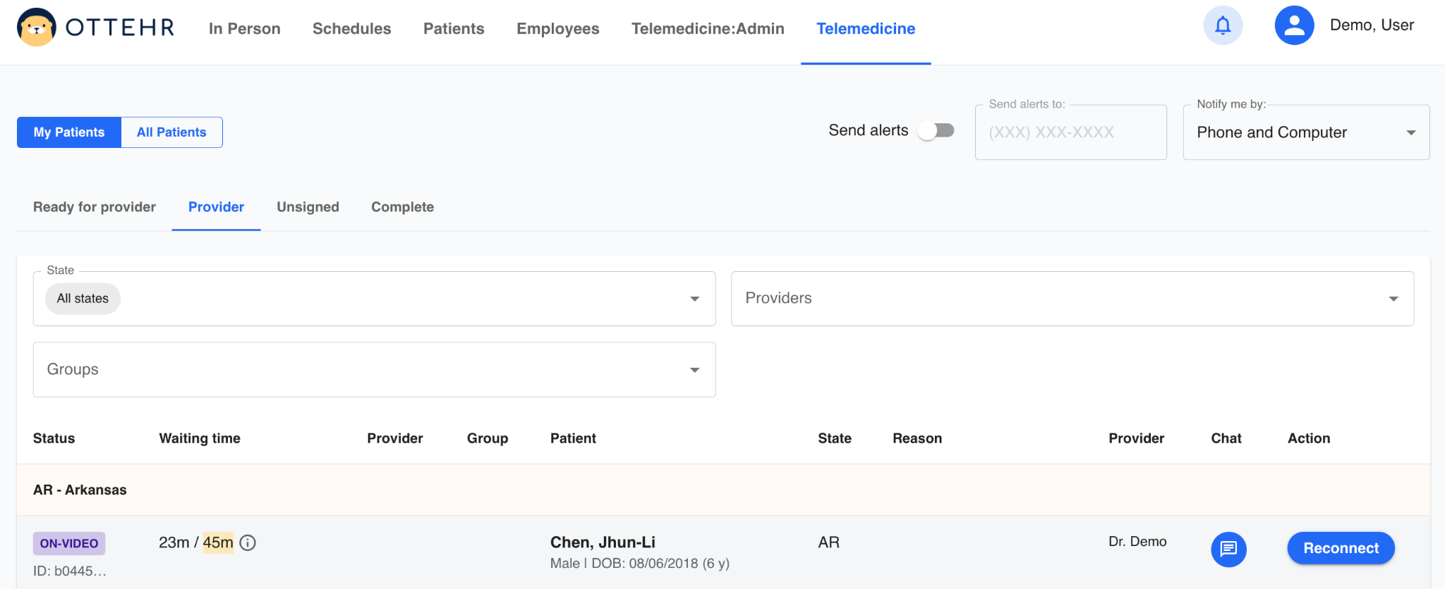The image size is (1445, 589).
Task: Switch to the Unsigned tab
Action: (308, 207)
